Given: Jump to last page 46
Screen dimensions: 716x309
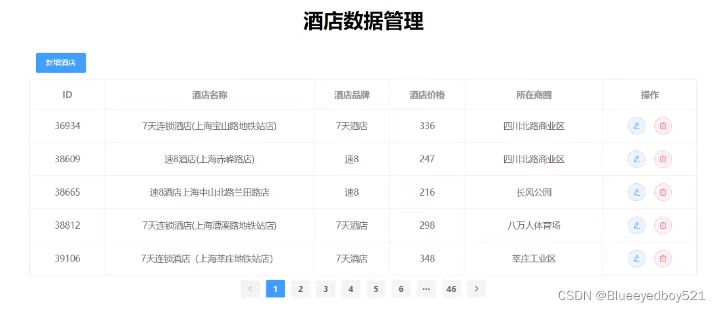Looking at the screenshot, I should 451,289.
